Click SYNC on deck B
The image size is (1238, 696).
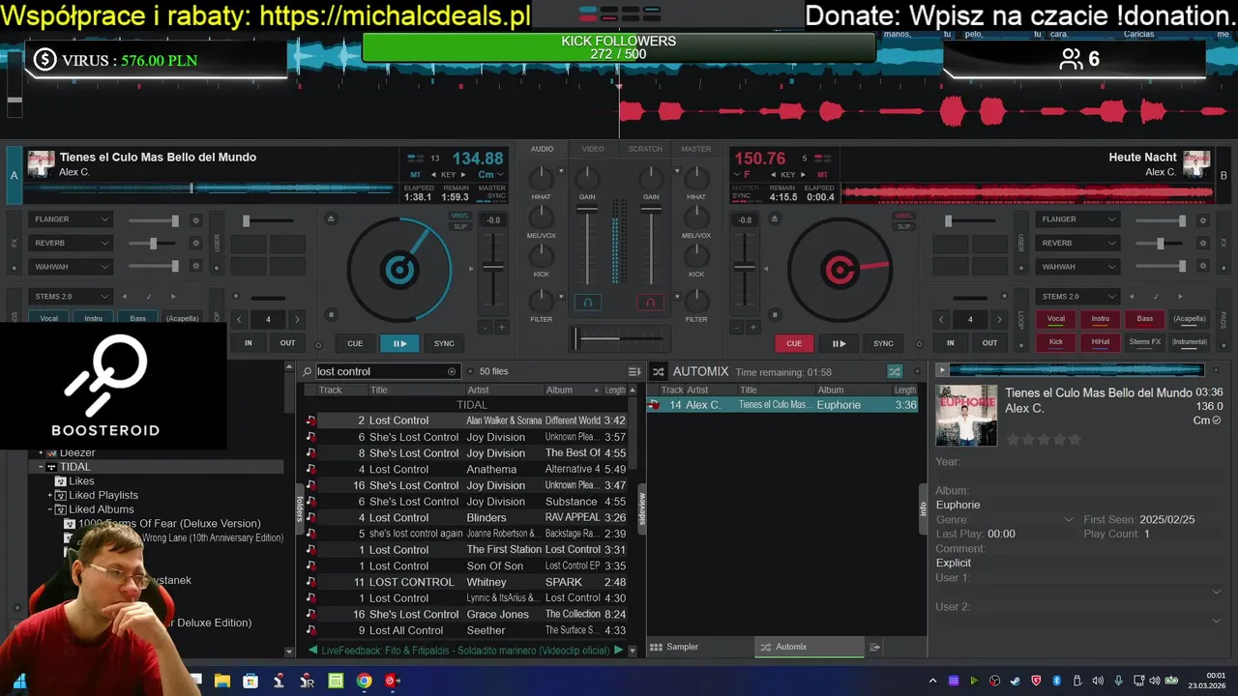[x=884, y=343]
